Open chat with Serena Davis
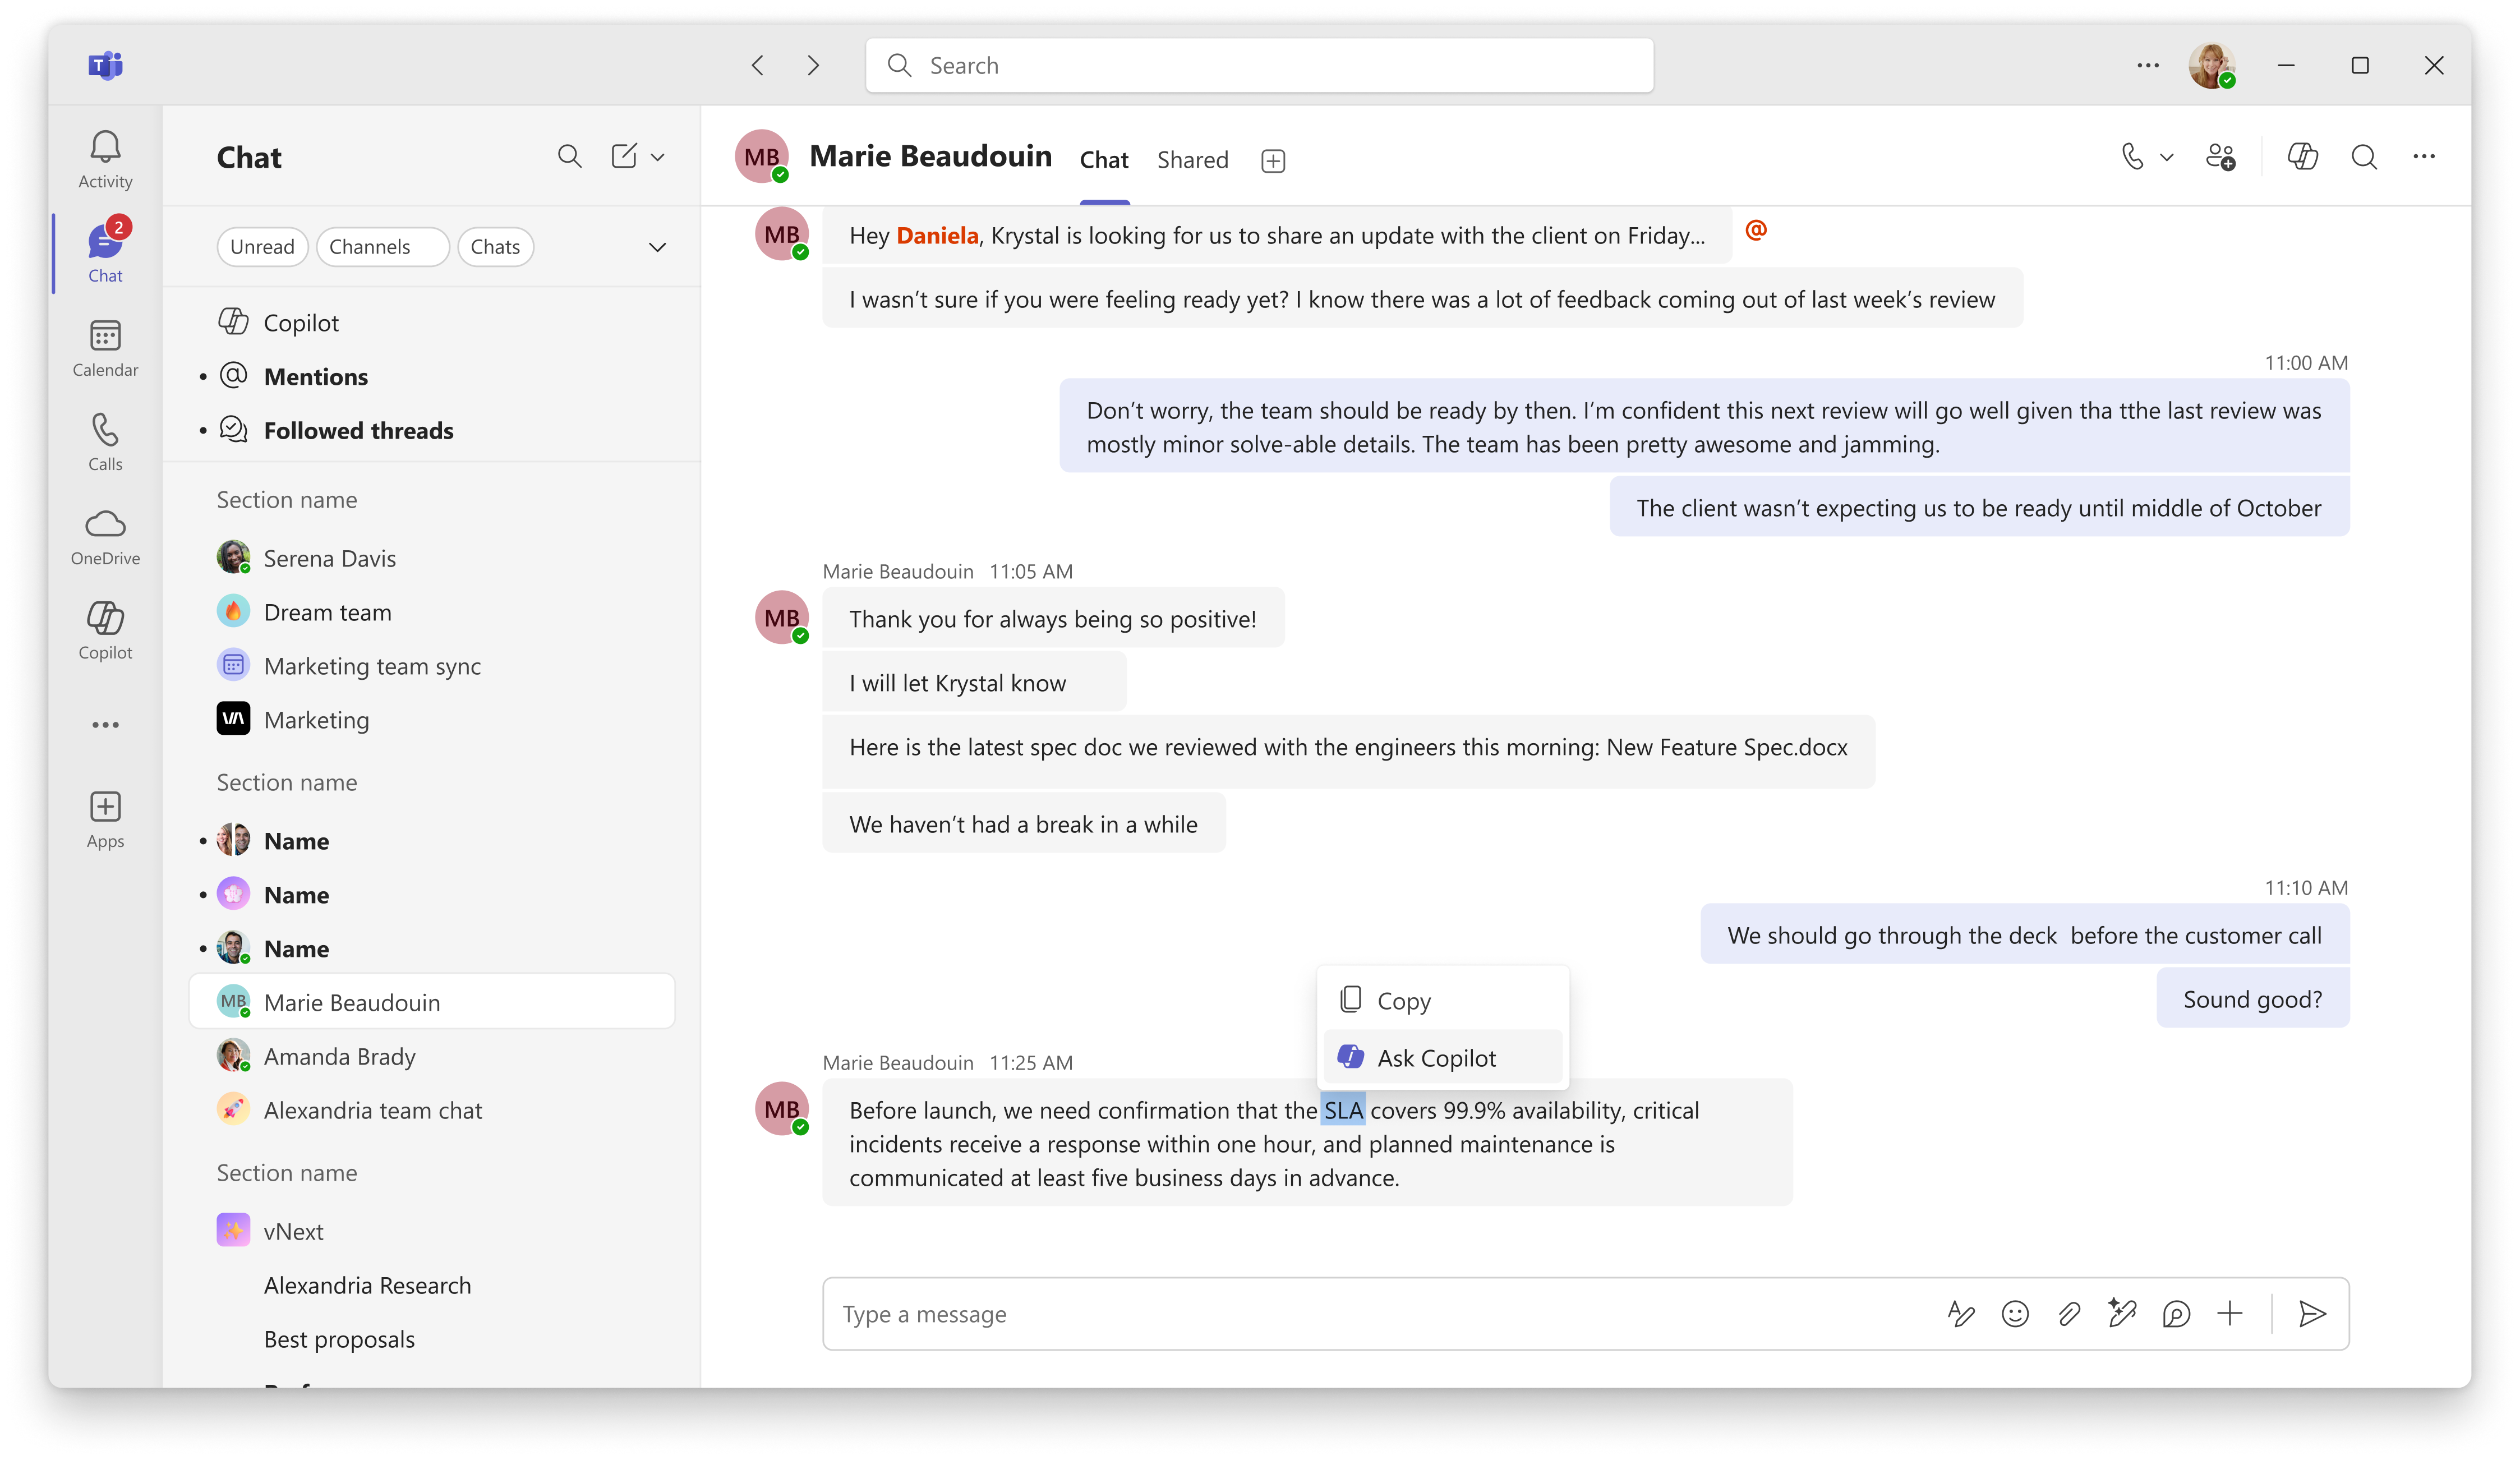The image size is (2520, 1460). click(x=432, y=558)
